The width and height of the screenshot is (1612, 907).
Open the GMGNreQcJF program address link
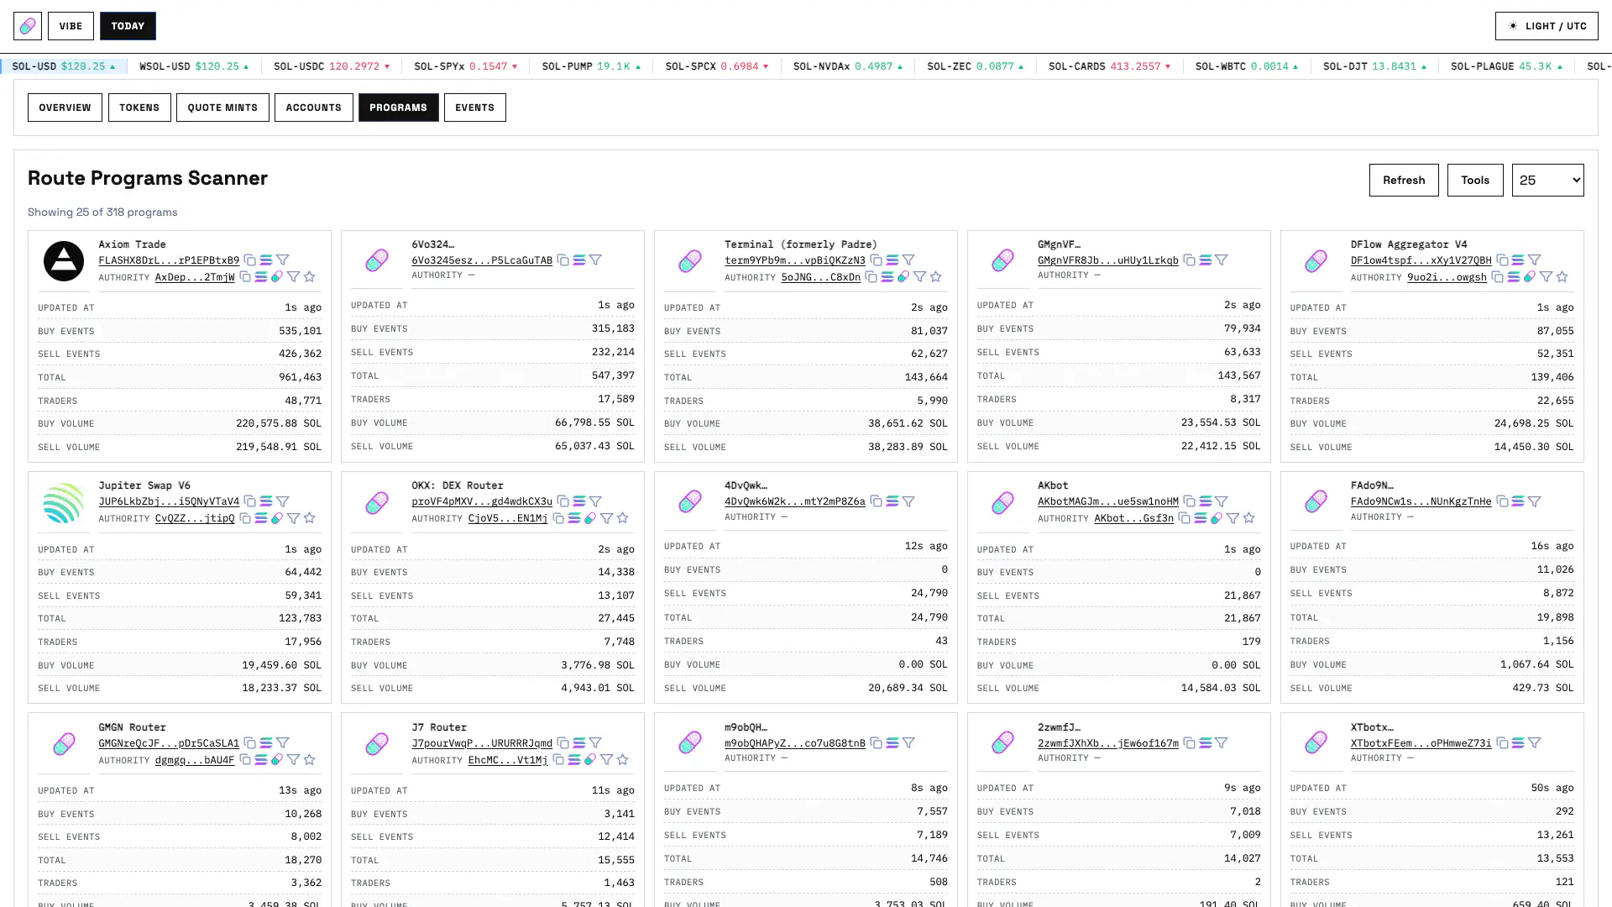point(169,743)
